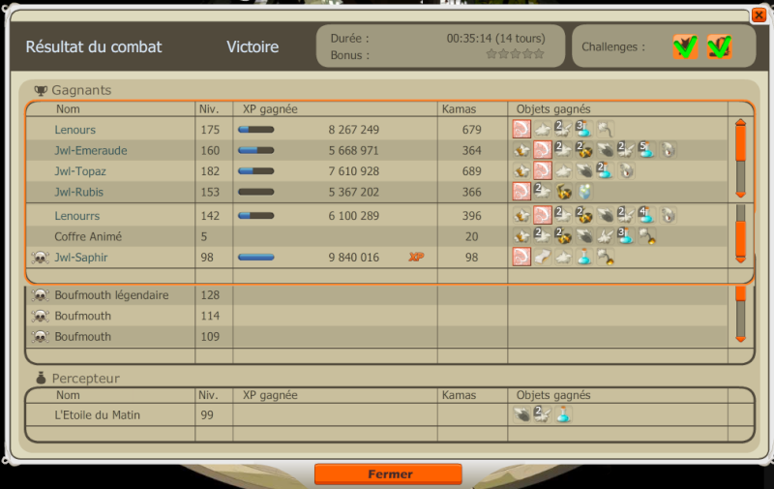Click the Victoire result label
This screenshot has width=774, height=489.
(253, 46)
